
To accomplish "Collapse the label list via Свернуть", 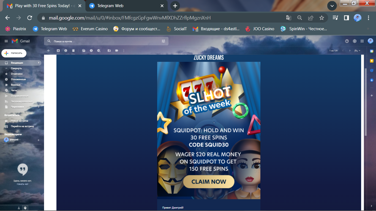I will tap(16, 68).
